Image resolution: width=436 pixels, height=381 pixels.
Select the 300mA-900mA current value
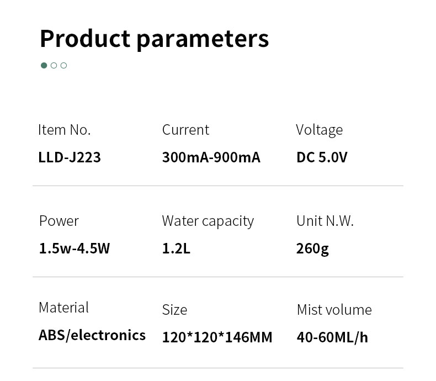point(211,157)
